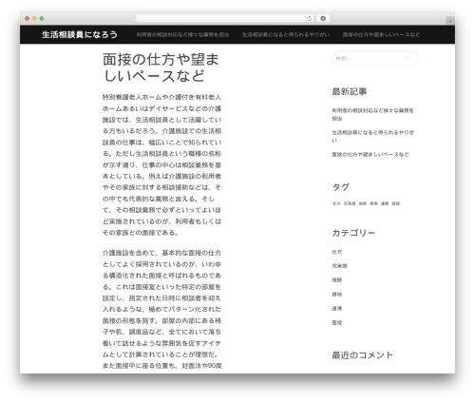Open recent post 生活相談員になると得られるやりがい

click(x=372, y=136)
